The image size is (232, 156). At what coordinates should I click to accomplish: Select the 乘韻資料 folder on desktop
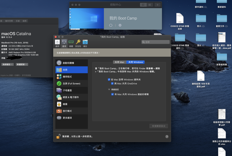tap(222, 2)
